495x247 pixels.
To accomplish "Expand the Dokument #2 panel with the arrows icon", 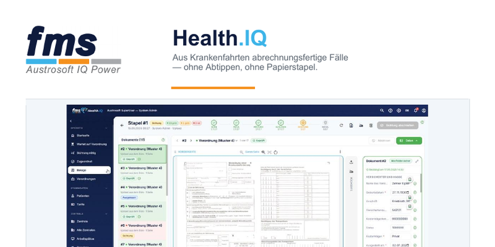I will pyautogui.click(x=417, y=161).
